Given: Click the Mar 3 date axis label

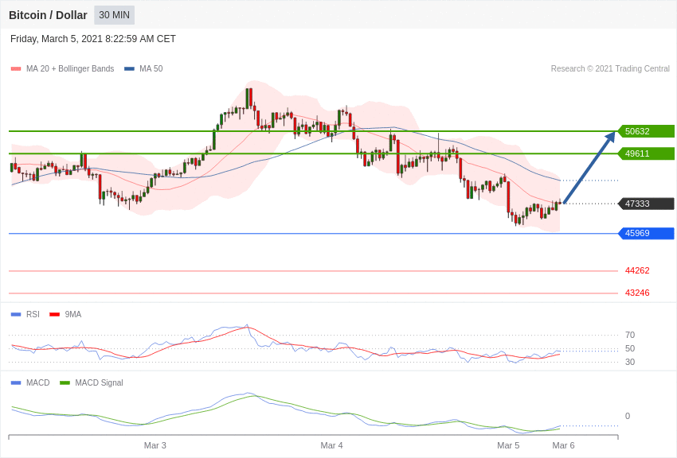Looking at the screenshot, I should pos(155,445).
